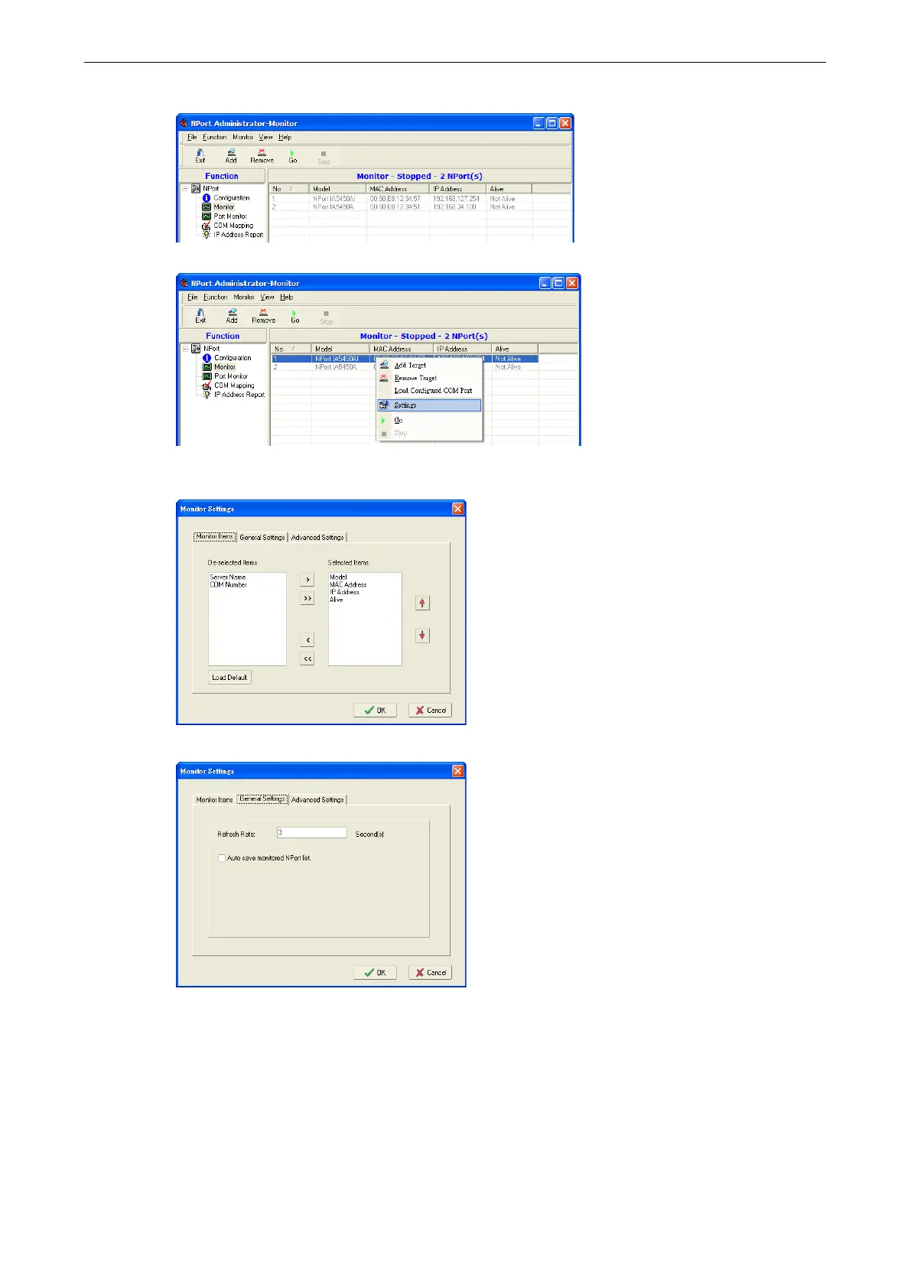This screenshot has width=911, height=1288.
Task: Select Model in Selected Items list
Action: pos(339,577)
